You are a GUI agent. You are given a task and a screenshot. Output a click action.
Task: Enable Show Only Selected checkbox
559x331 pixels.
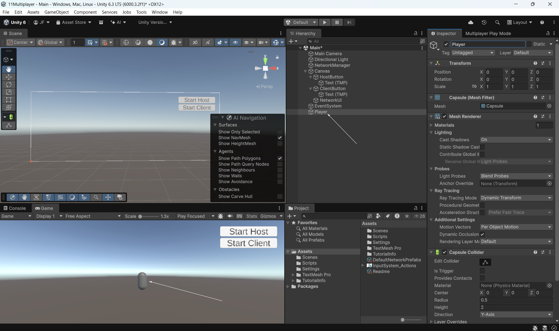point(280,132)
